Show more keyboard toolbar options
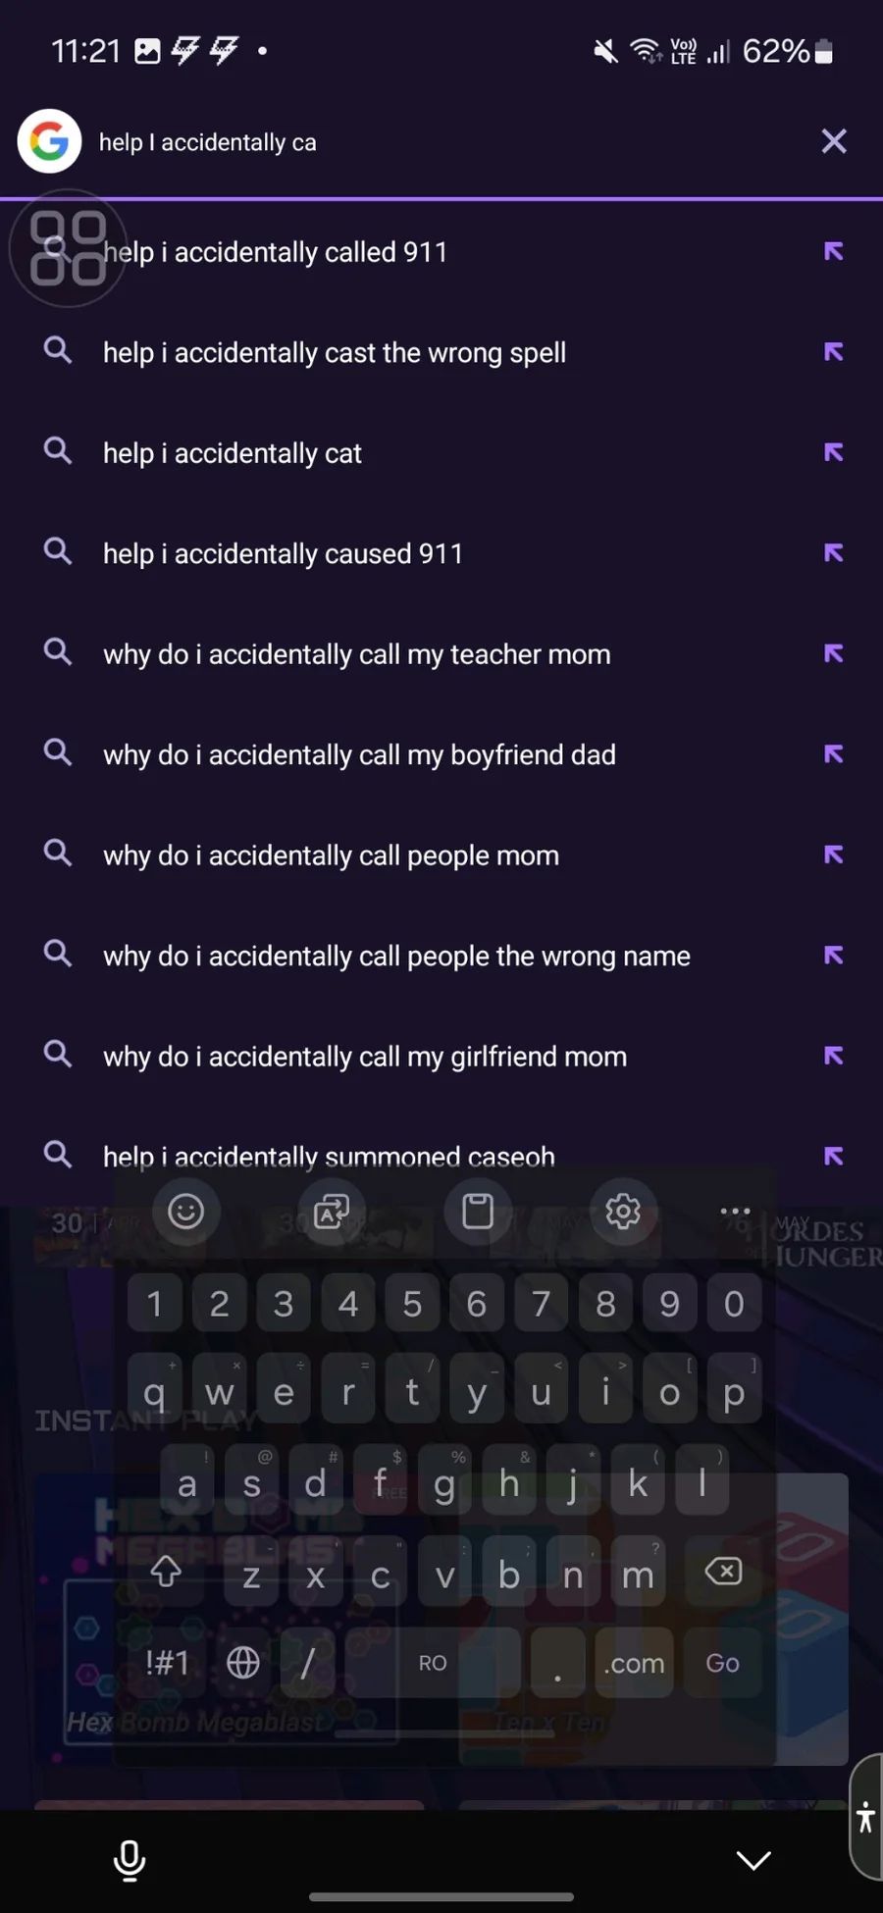The width and height of the screenshot is (883, 1913). tap(735, 1211)
